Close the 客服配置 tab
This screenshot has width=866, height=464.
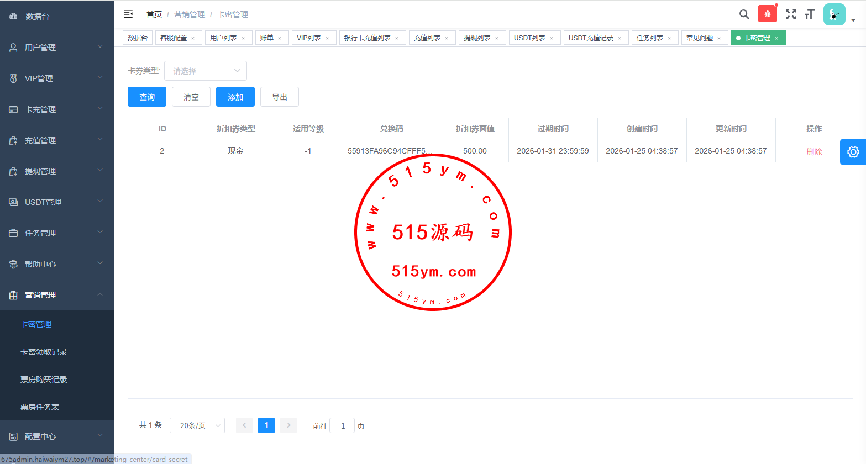point(193,38)
